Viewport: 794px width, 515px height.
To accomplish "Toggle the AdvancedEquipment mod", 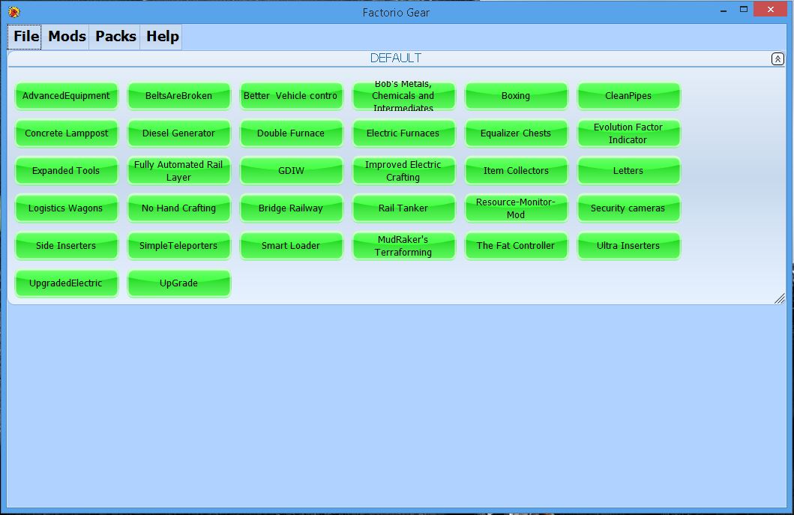I will coord(66,96).
